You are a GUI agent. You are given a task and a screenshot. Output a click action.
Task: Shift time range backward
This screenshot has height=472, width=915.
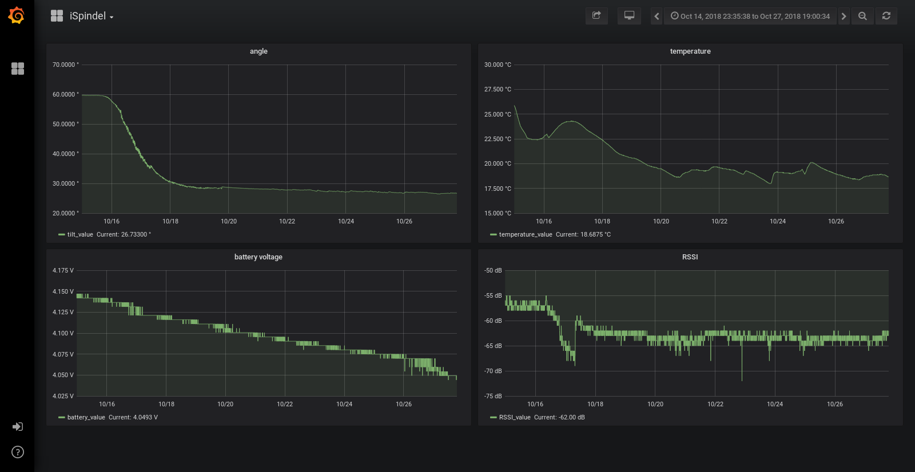click(x=657, y=16)
